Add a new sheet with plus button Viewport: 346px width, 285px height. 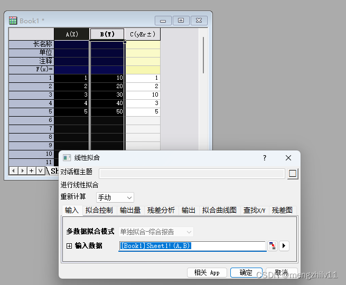pyautogui.click(x=32, y=171)
